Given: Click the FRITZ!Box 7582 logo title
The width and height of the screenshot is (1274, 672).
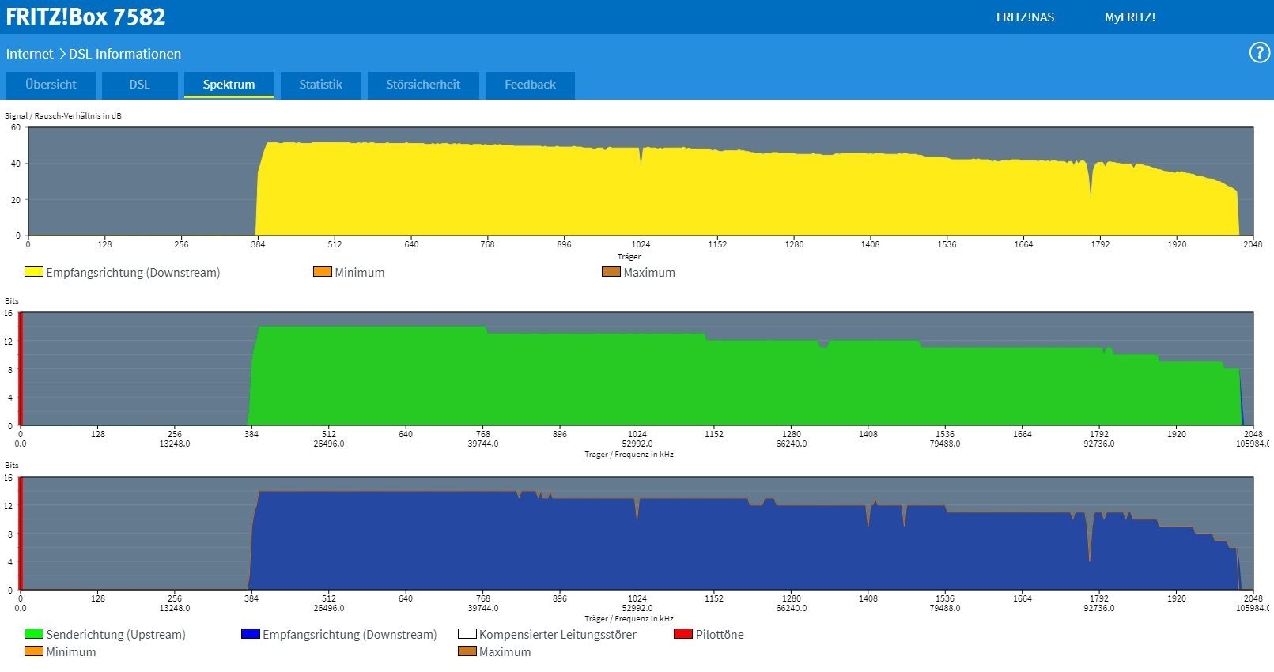Looking at the screenshot, I should tap(85, 17).
